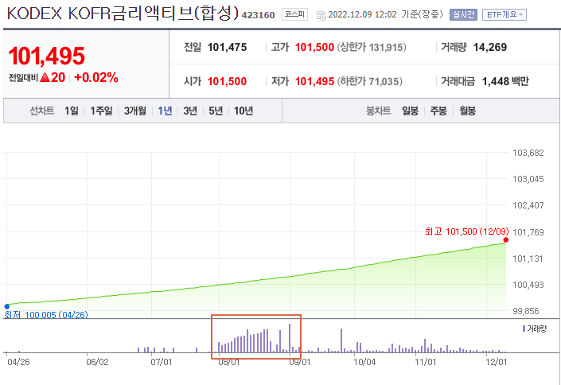Click the red 최고 point marker on chart
The image size is (561, 385).
point(505,239)
